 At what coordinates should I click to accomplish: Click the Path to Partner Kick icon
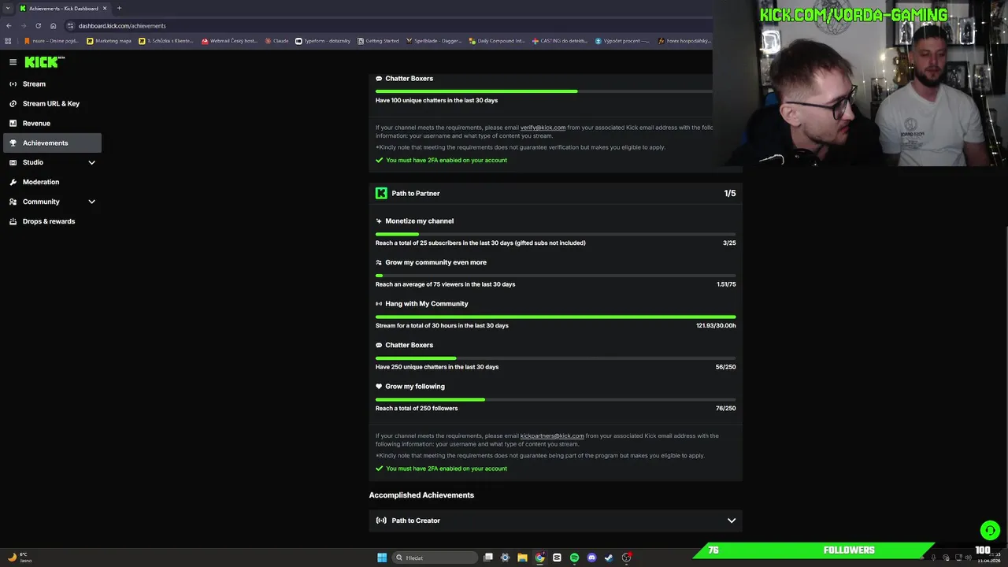point(381,193)
